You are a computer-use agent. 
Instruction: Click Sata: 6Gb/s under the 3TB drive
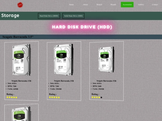[x=97, y=83]
